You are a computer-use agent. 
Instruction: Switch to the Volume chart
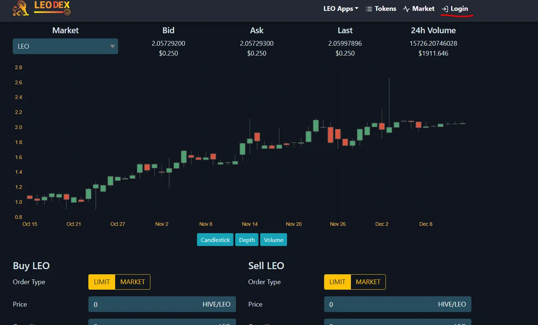(x=274, y=240)
